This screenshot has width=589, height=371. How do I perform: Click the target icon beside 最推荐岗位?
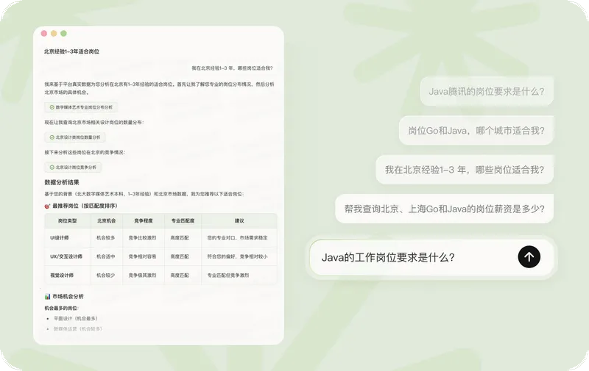[48, 206]
